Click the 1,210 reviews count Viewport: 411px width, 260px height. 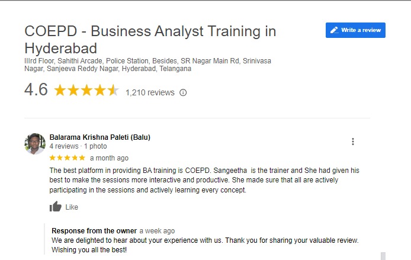tap(150, 92)
